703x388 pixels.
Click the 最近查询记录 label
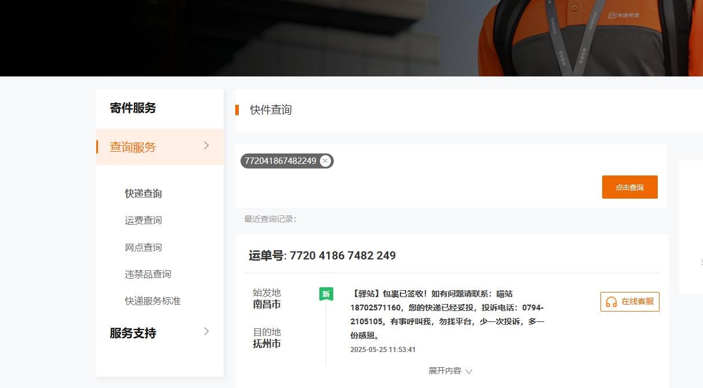tap(270, 219)
